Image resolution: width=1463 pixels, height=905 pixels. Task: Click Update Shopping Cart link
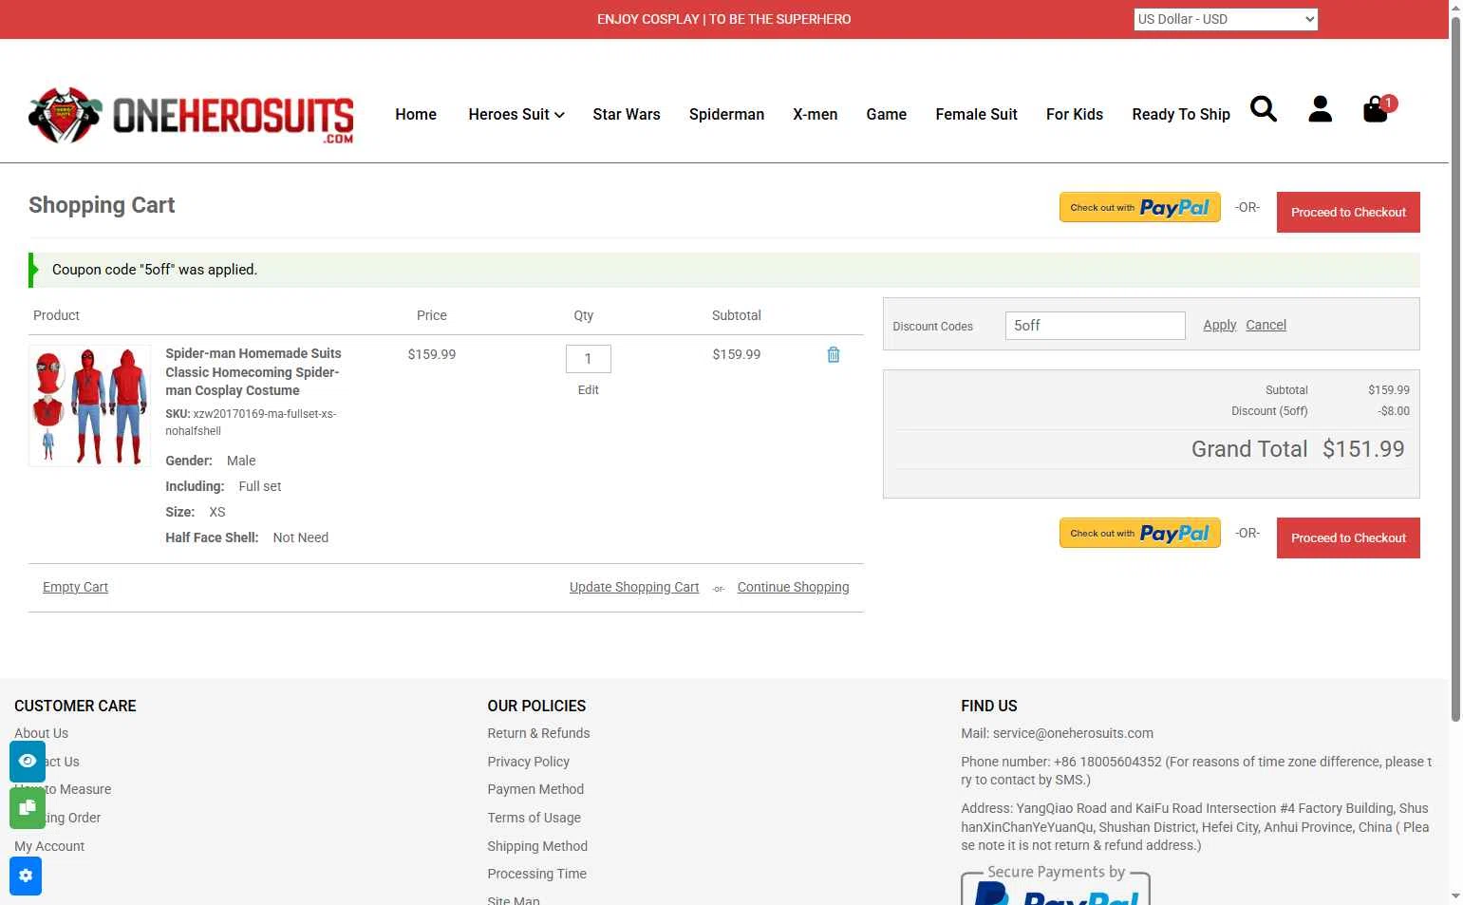point(634,587)
